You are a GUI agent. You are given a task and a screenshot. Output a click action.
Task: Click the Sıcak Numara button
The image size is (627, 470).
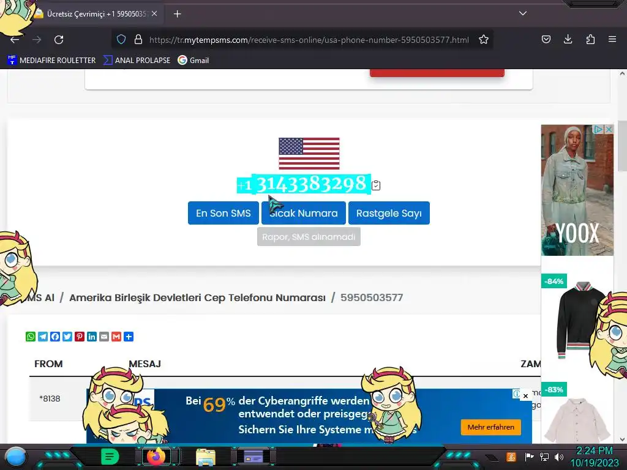coord(304,213)
